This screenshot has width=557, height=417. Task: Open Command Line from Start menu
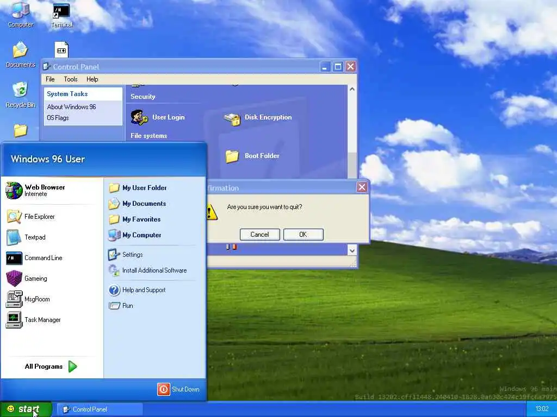[52, 258]
